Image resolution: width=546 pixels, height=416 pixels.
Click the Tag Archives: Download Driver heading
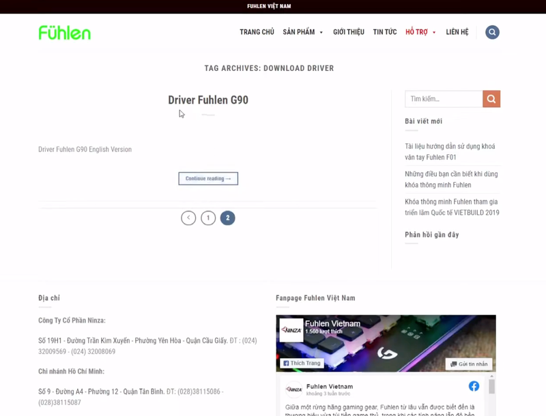(269, 68)
